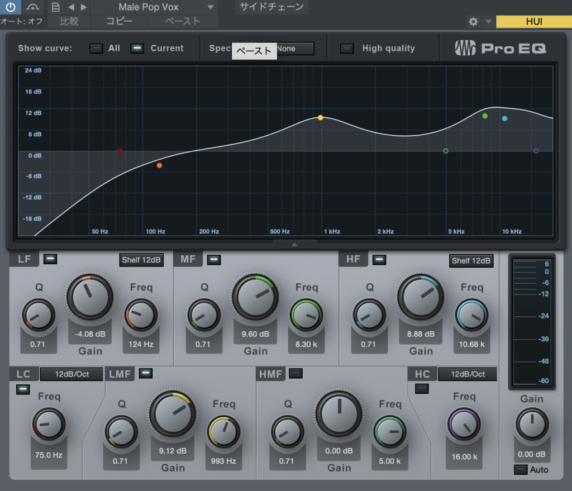Click the サイドチェーン tab

(271, 7)
